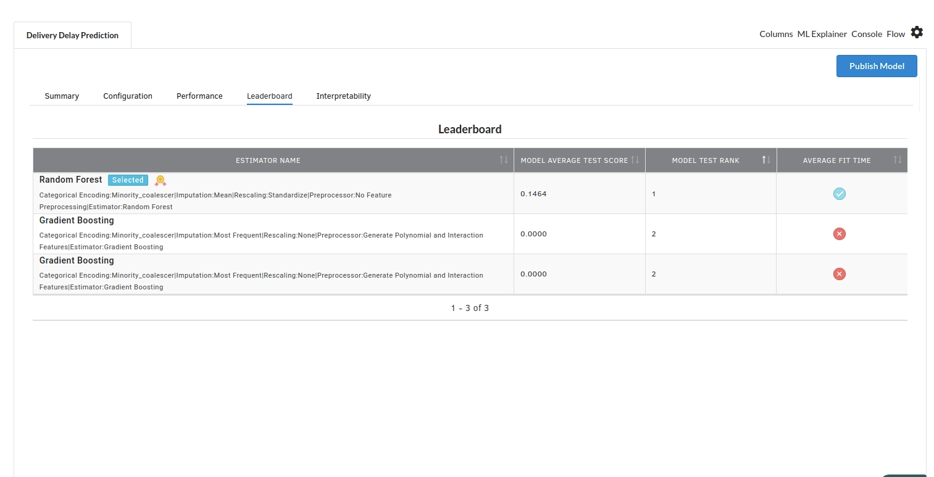The image size is (934, 477).
Task: Click the Leaderboard heading
Action: point(470,130)
